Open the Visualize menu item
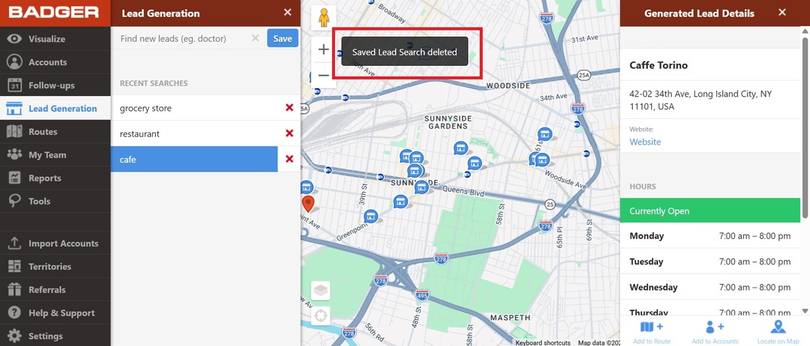Image resolution: width=810 pixels, height=346 pixels. tap(47, 39)
